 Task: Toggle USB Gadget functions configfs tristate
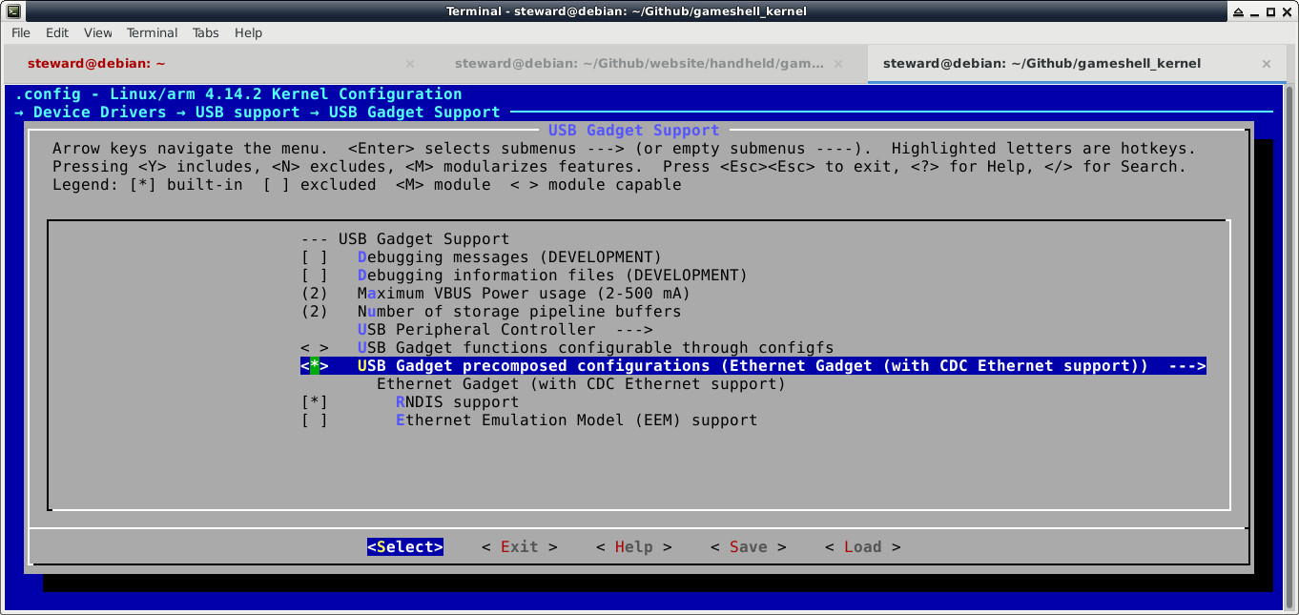click(315, 348)
